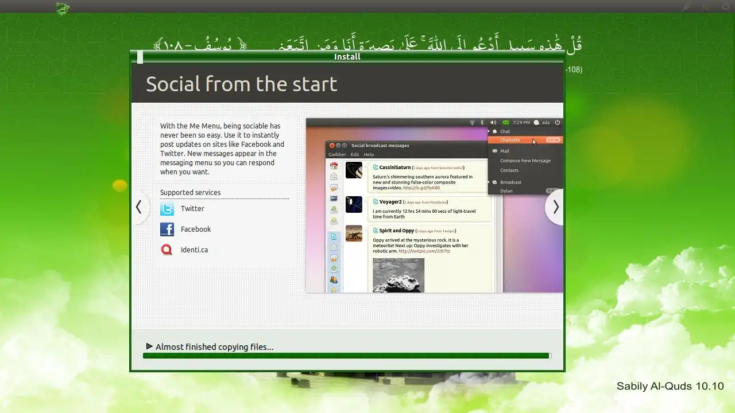Click the power button next to ada
This screenshot has width=735, height=413.
pyautogui.click(x=557, y=122)
